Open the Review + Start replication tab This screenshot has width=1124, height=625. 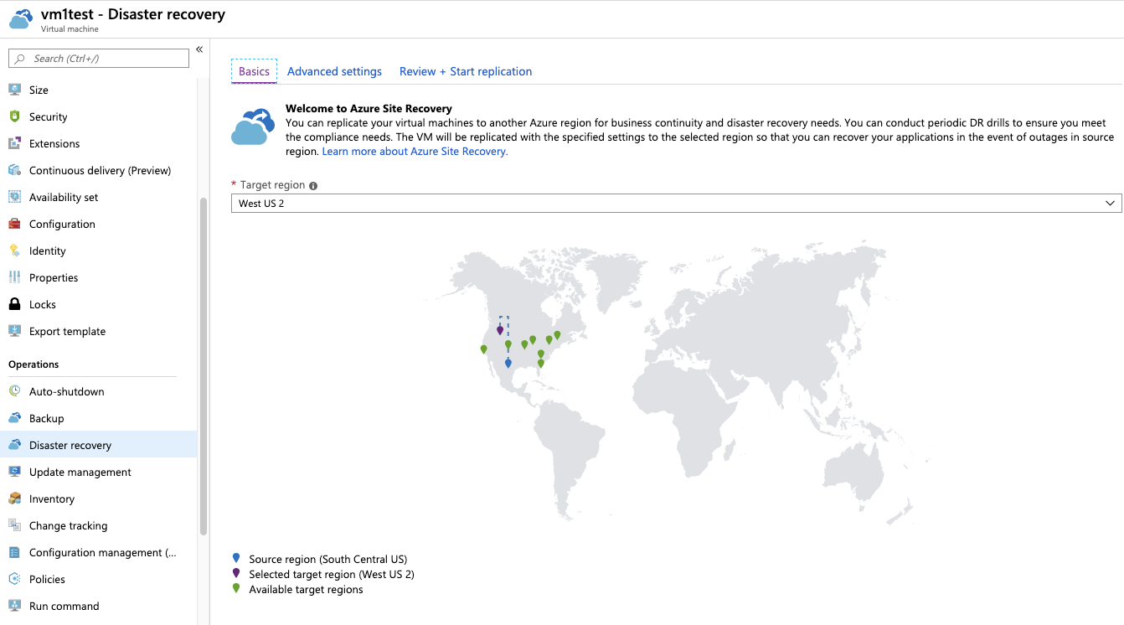(466, 71)
